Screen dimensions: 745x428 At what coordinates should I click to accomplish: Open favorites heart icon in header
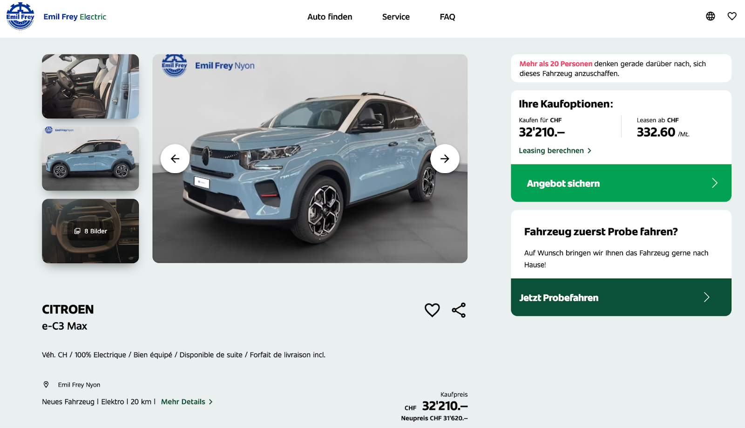(732, 16)
